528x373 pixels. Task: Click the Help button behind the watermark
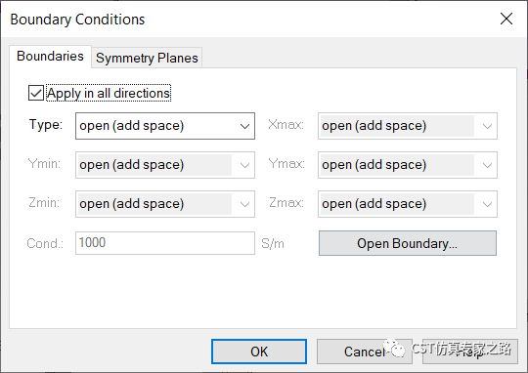point(470,352)
